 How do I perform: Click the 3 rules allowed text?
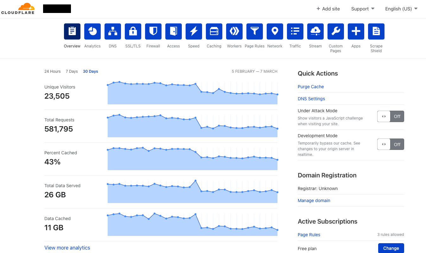click(391, 235)
